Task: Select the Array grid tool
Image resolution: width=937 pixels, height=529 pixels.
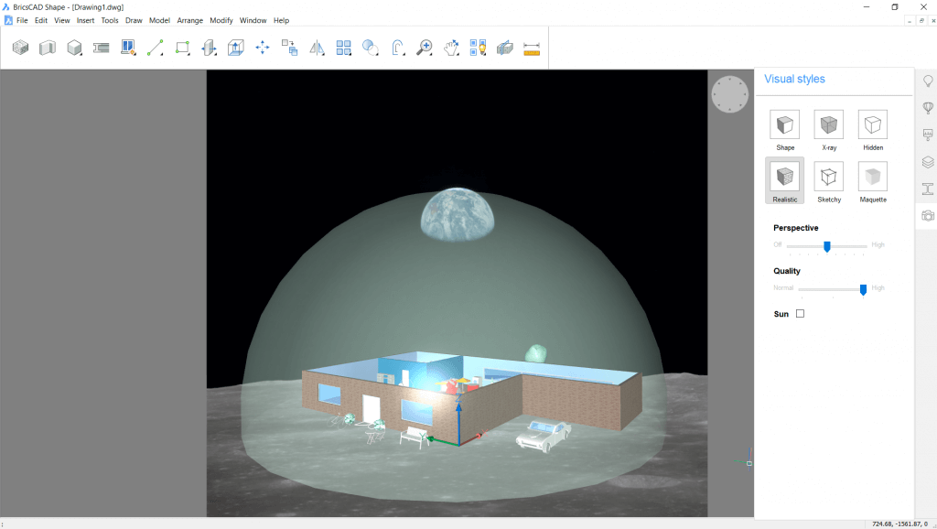Action: [x=344, y=48]
